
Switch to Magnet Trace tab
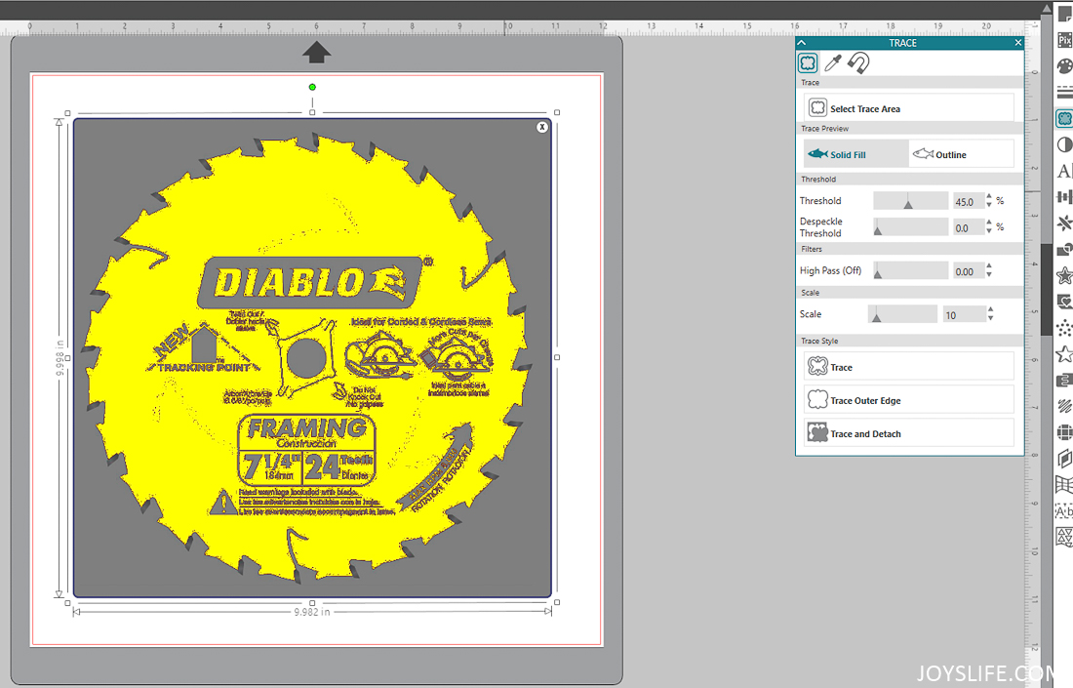858,63
